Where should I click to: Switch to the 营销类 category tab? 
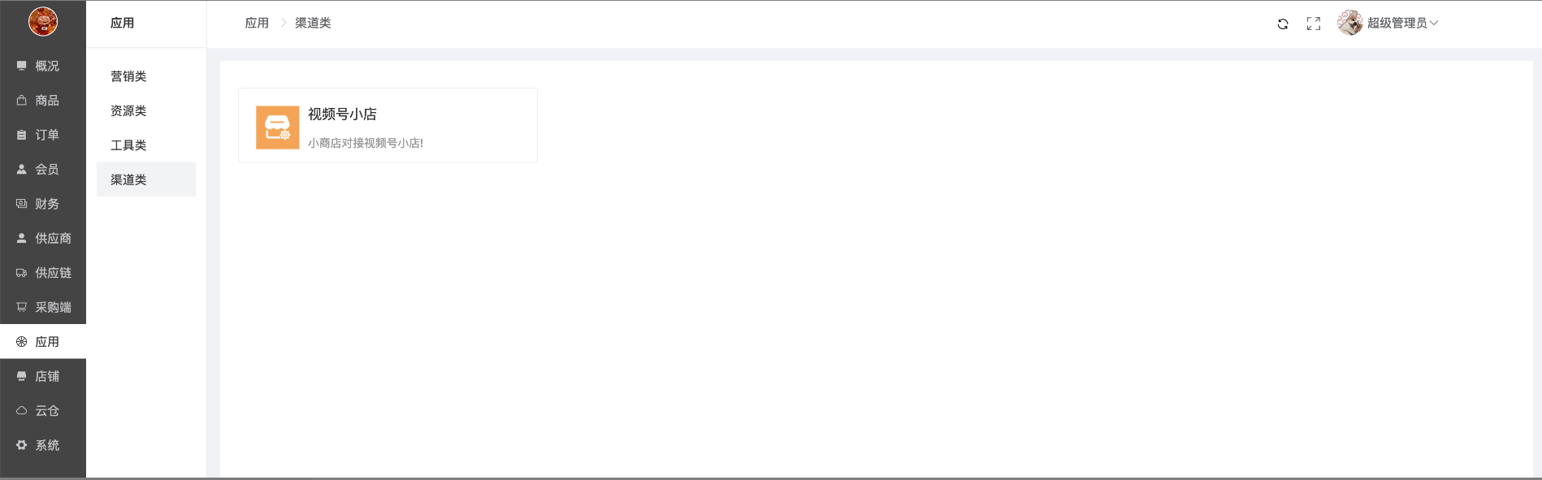[129, 76]
